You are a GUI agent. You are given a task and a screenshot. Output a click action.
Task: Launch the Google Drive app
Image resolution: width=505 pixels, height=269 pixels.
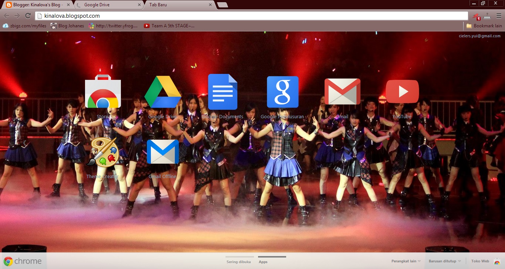pyautogui.click(x=163, y=92)
